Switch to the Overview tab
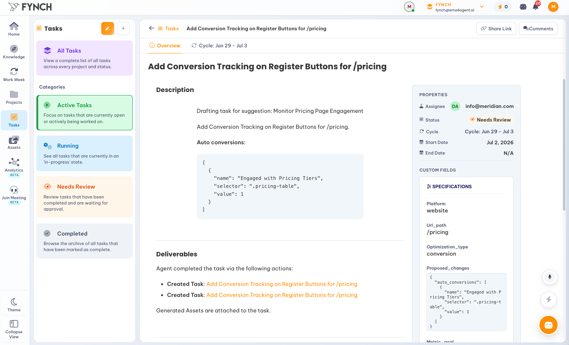This screenshot has height=345, width=569. [165, 45]
